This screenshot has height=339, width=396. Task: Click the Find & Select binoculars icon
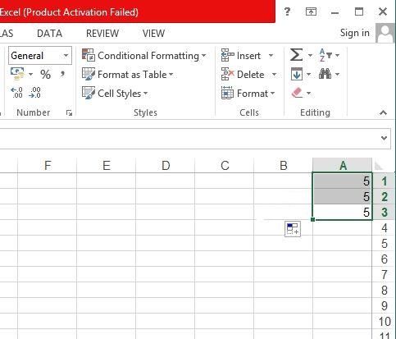(325, 74)
